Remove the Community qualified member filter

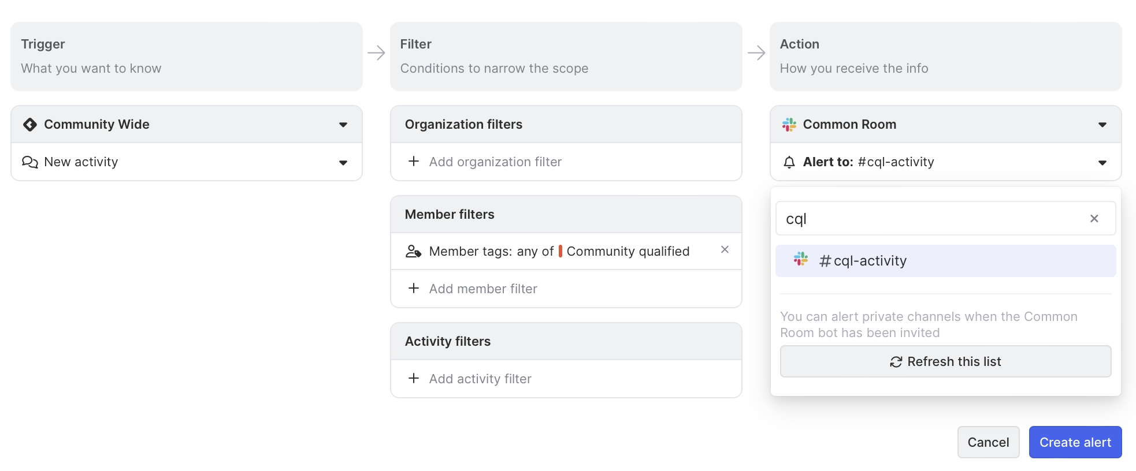[725, 250]
